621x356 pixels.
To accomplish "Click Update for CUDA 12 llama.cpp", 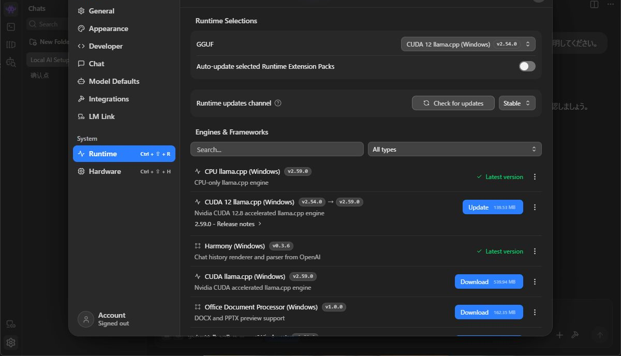I will (493, 207).
